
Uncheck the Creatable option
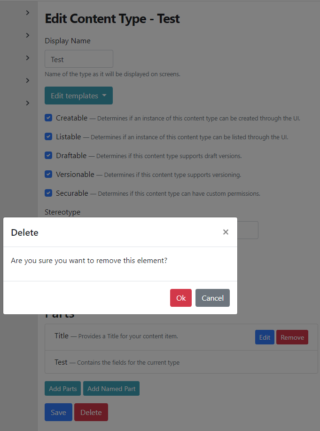pyautogui.click(x=48, y=118)
